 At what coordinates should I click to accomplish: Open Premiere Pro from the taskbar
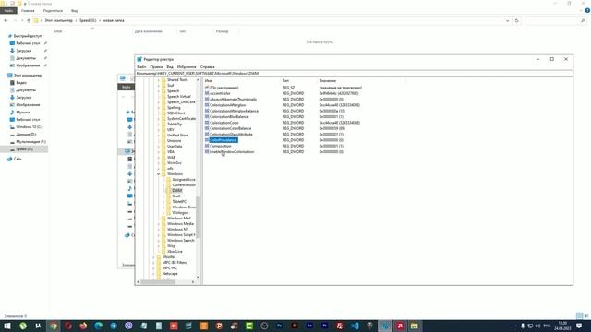click(324, 326)
